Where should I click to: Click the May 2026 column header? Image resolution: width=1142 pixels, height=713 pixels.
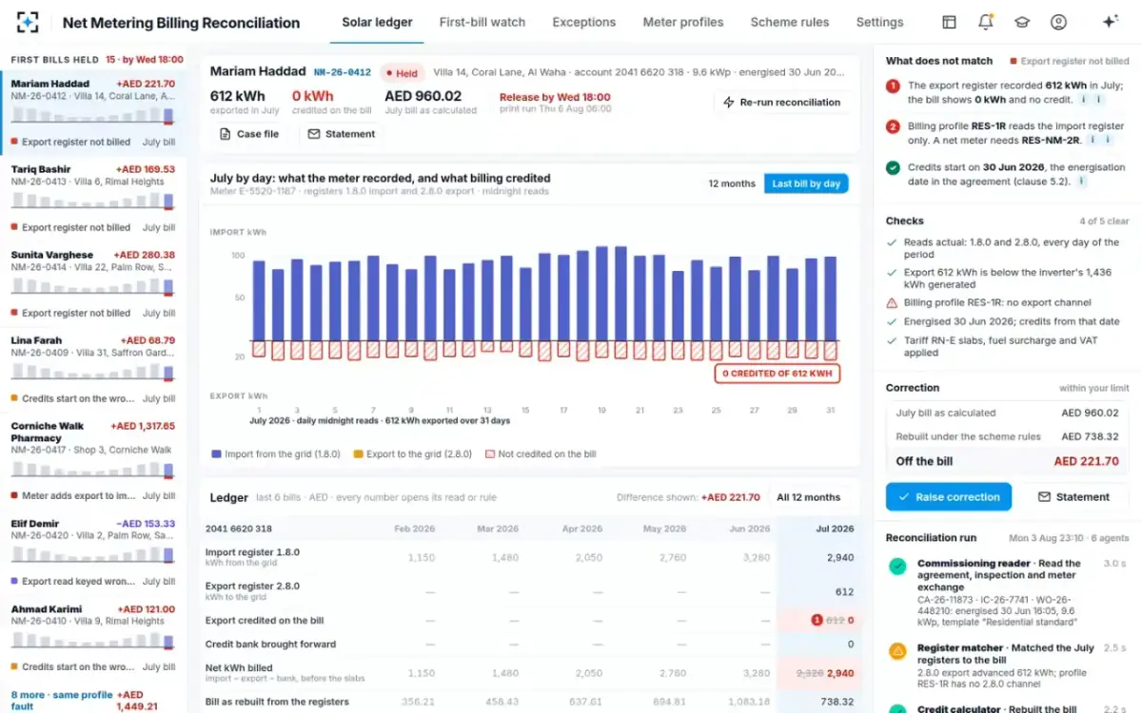[x=664, y=529]
